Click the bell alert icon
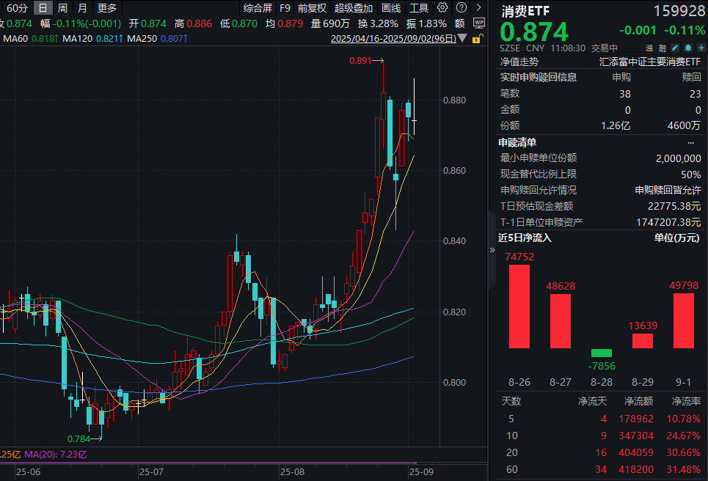 pyautogui.click(x=687, y=48)
